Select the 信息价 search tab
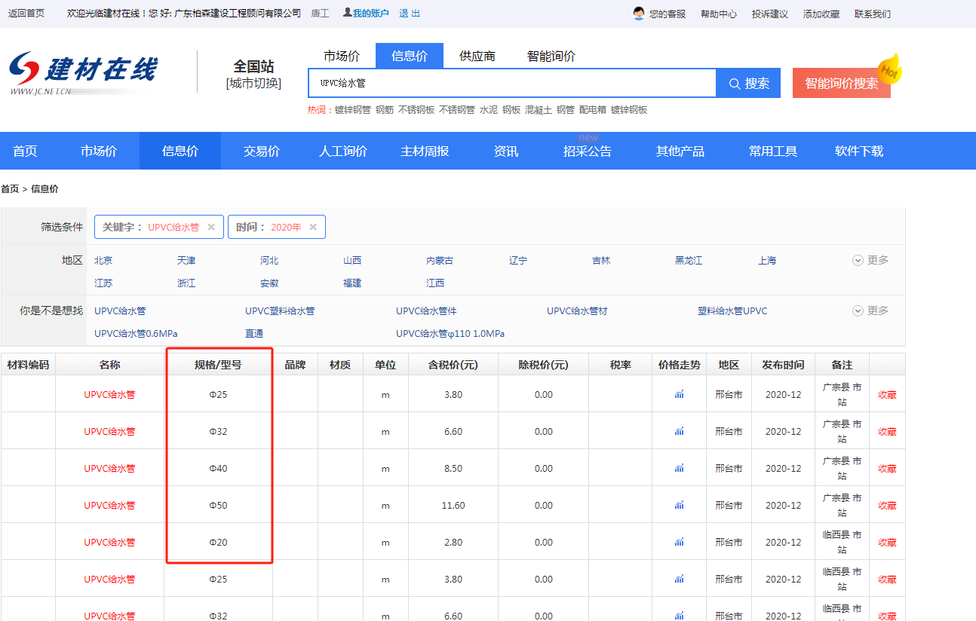Image resolution: width=976 pixels, height=621 pixels. click(x=410, y=57)
